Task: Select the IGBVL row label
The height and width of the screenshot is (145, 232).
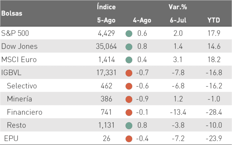Action: click(x=11, y=72)
